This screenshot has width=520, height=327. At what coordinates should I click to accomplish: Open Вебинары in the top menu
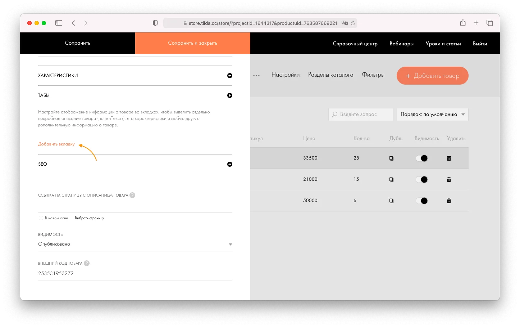pyautogui.click(x=401, y=44)
